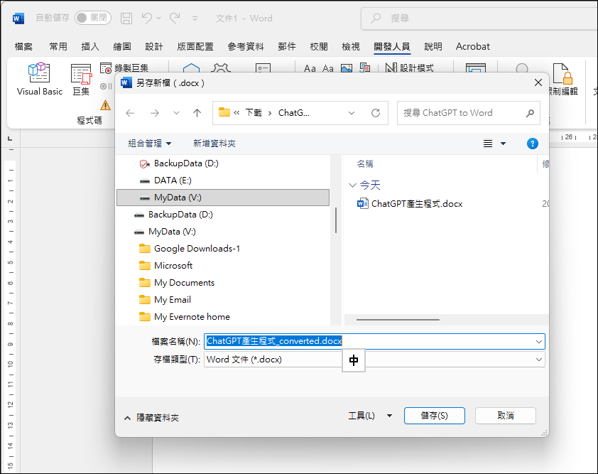
Task: Change view layout icon in dialog
Action: pos(488,144)
